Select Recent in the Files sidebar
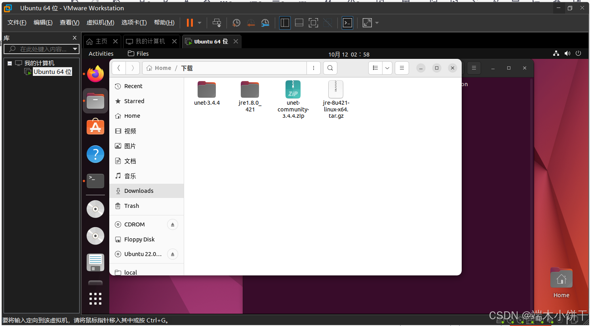The width and height of the screenshot is (590, 326). (x=147, y=86)
